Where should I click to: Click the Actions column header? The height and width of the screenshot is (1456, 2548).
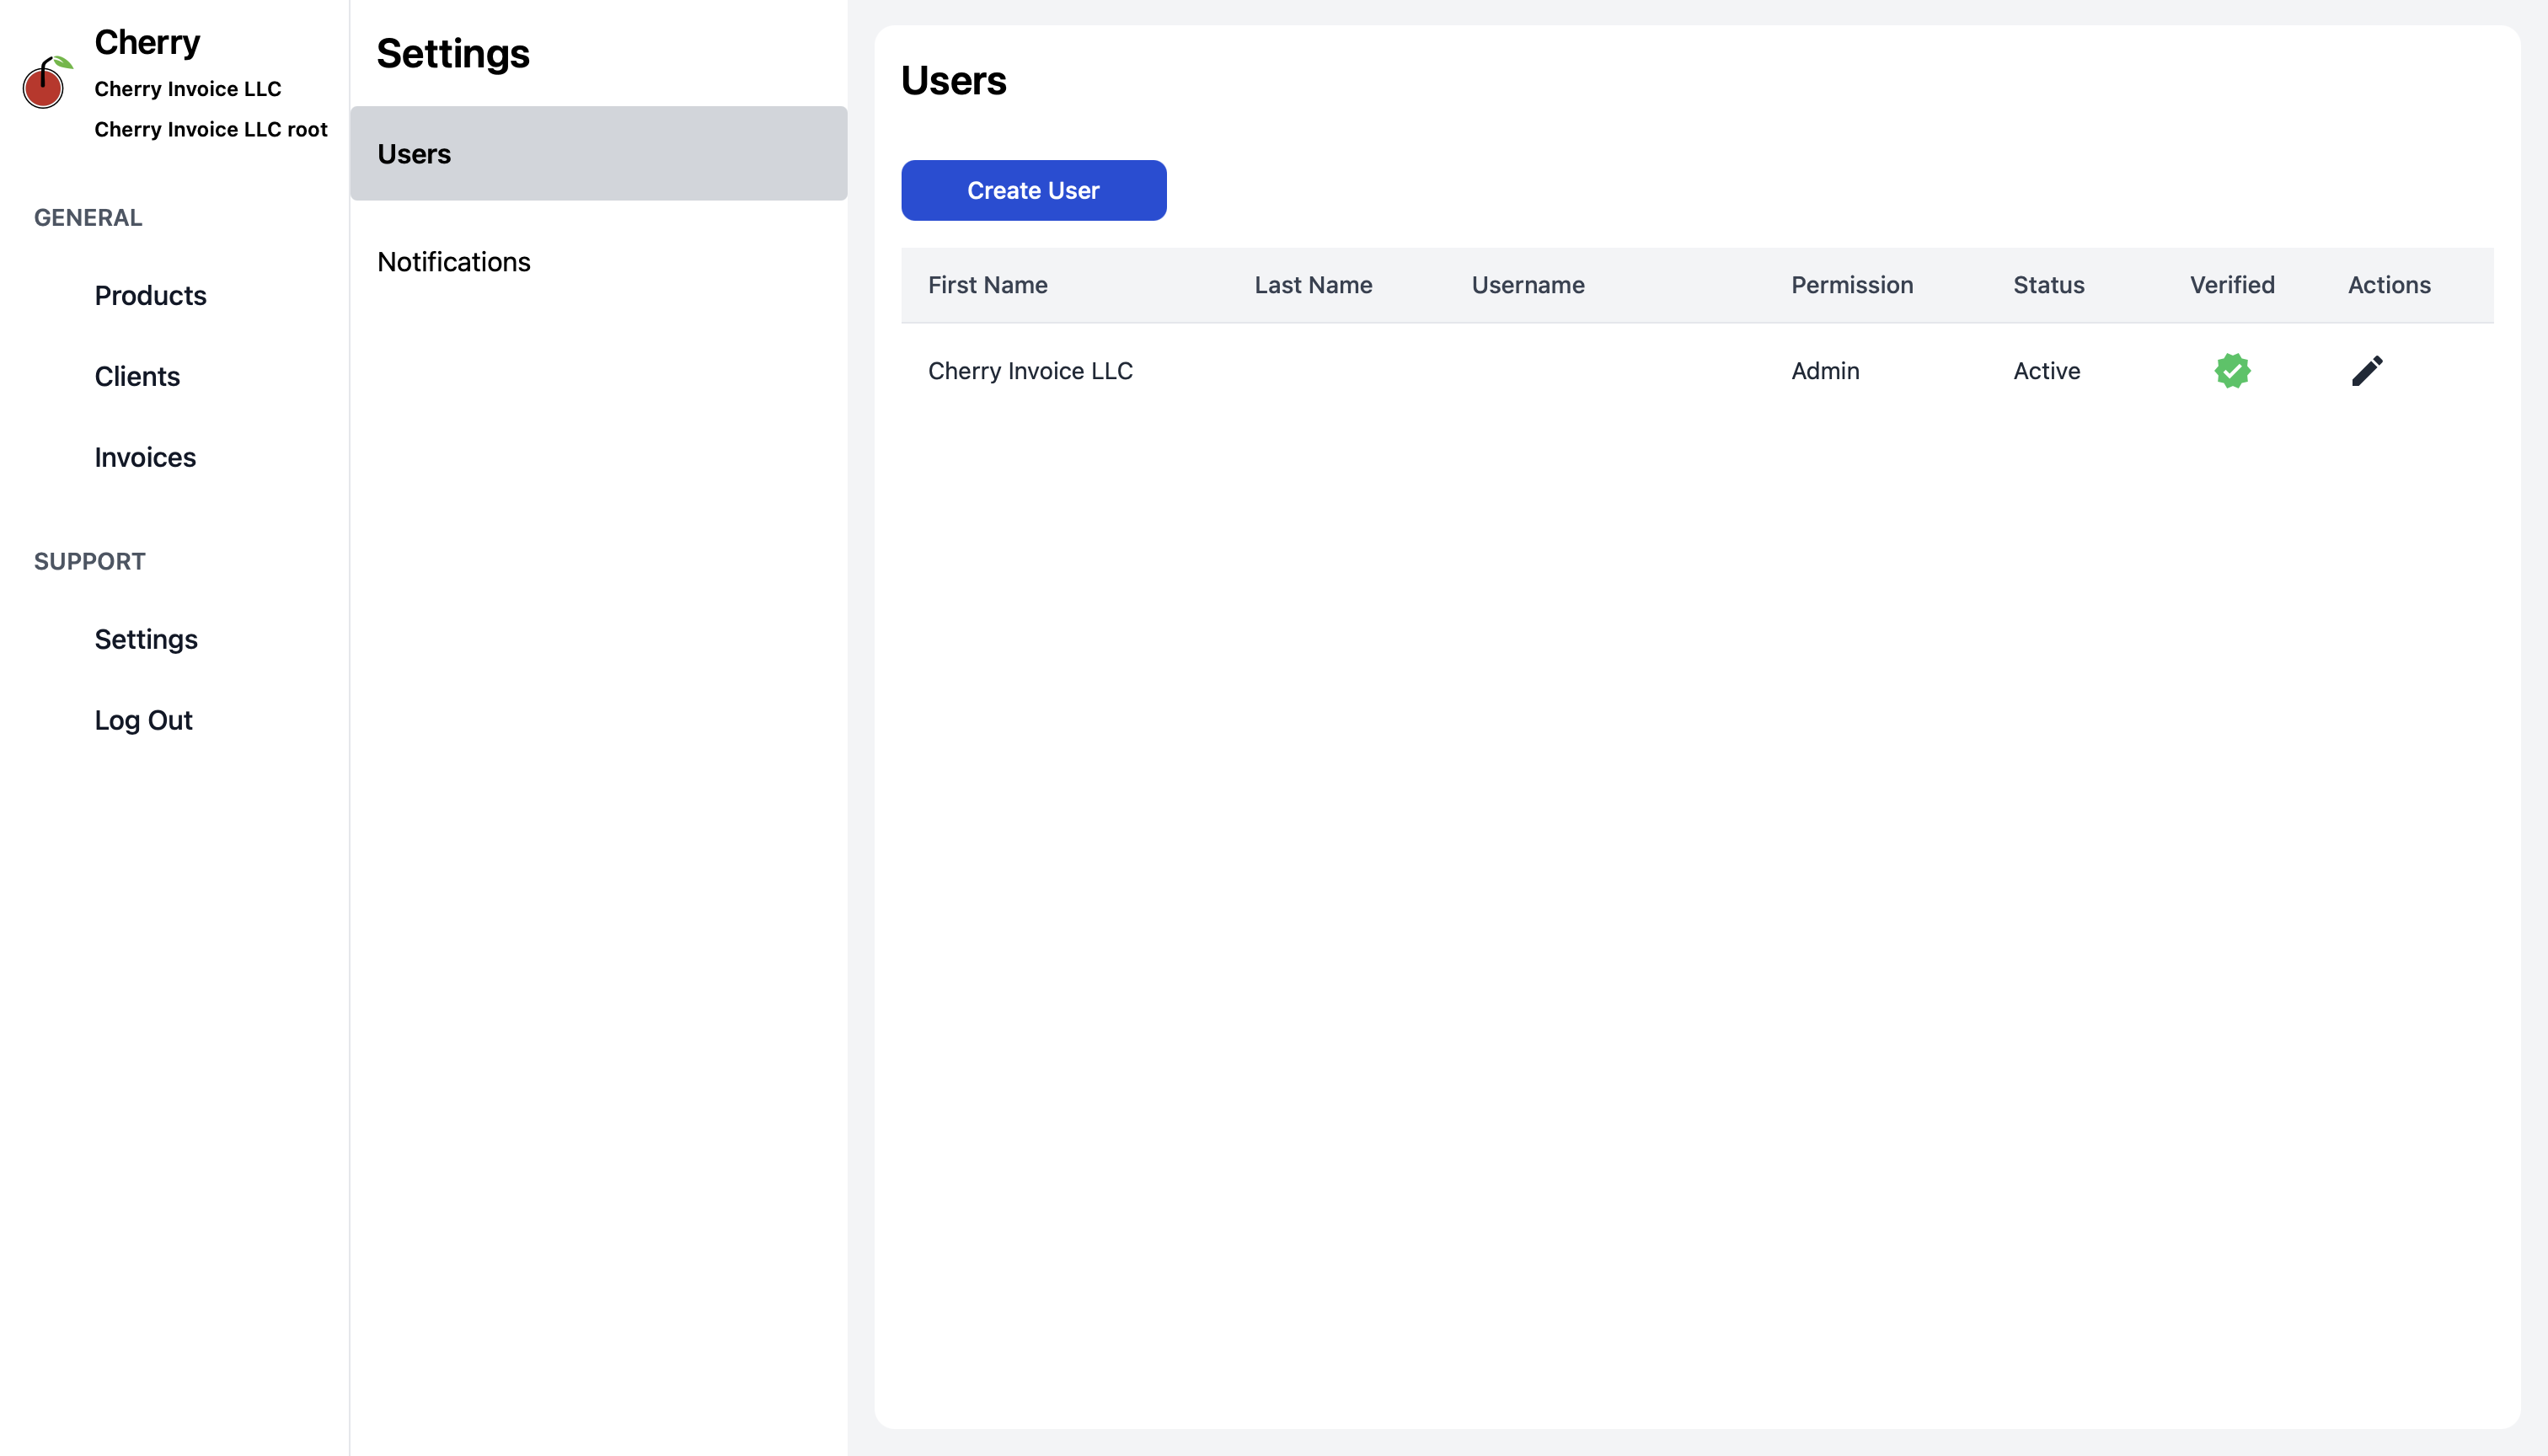2389,285
